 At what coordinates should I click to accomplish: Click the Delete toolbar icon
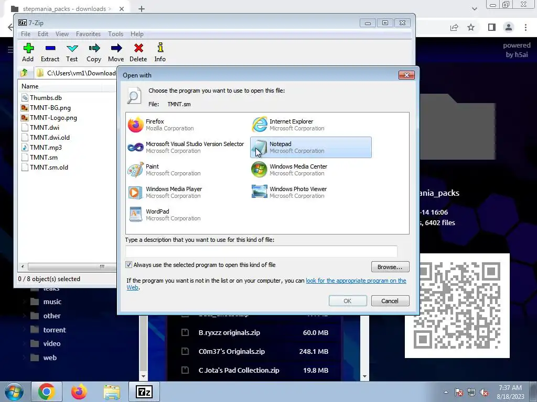(x=138, y=52)
